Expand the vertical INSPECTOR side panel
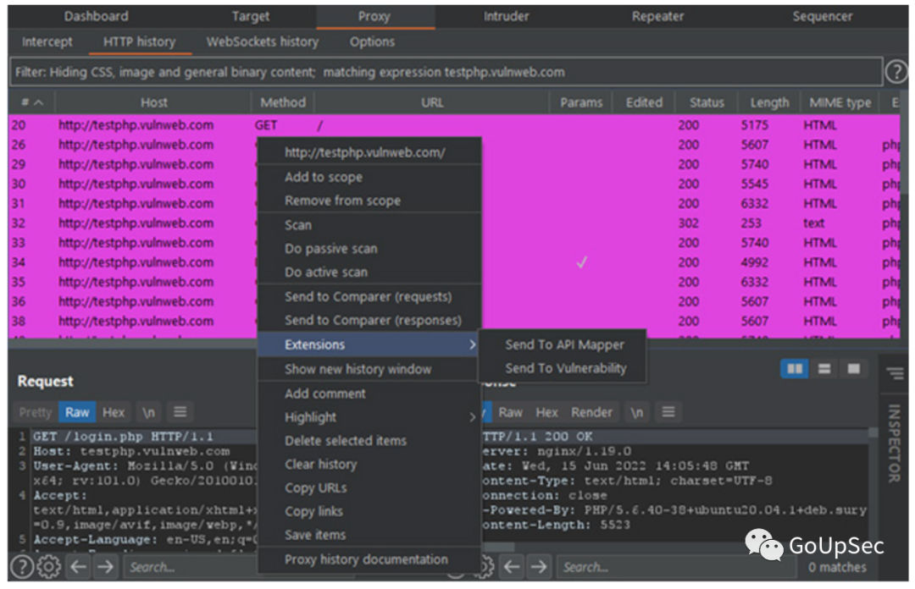This screenshot has width=915, height=589. click(x=894, y=443)
